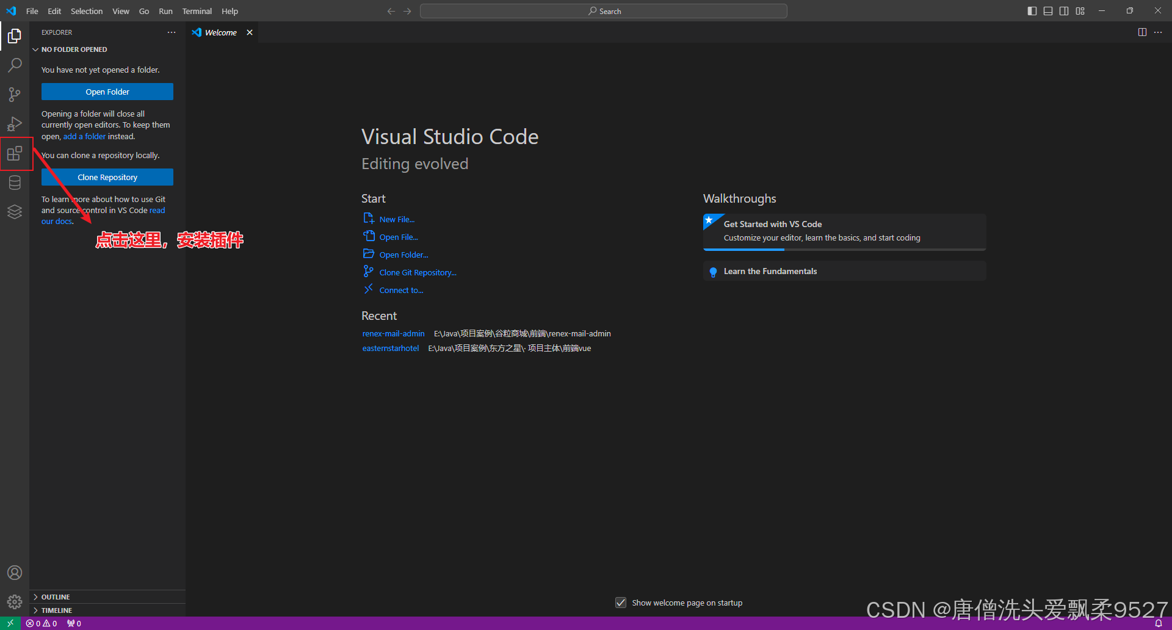
Task: Click the Clone Repository button
Action: [107, 177]
